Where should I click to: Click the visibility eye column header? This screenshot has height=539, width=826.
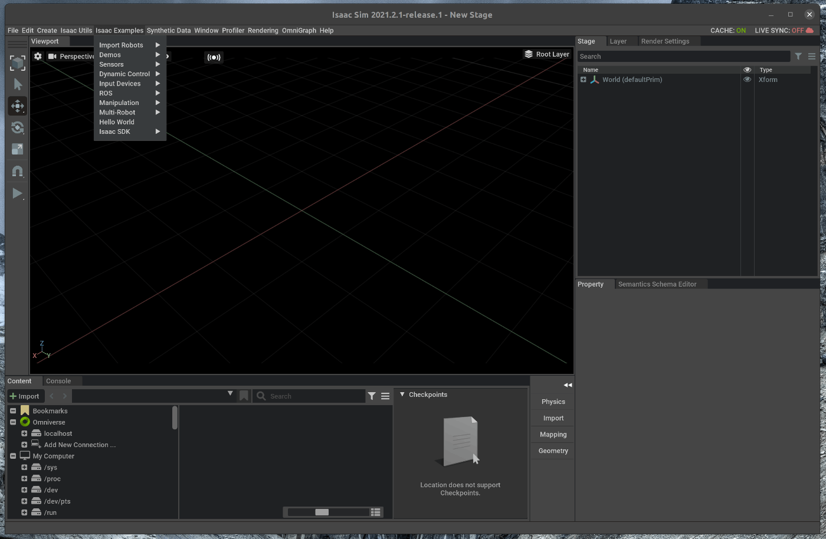[747, 70]
